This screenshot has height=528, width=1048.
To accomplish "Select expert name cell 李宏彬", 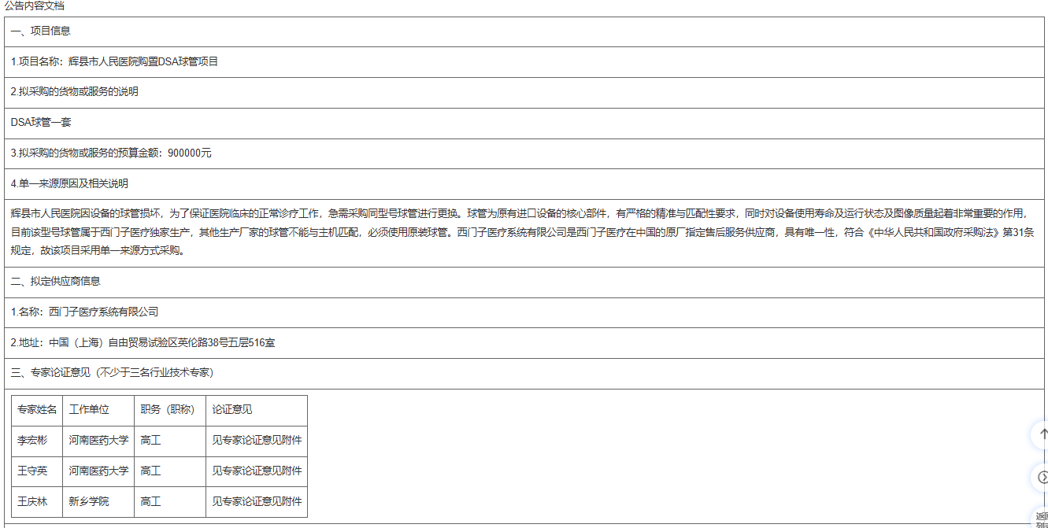I will (x=32, y=441).
